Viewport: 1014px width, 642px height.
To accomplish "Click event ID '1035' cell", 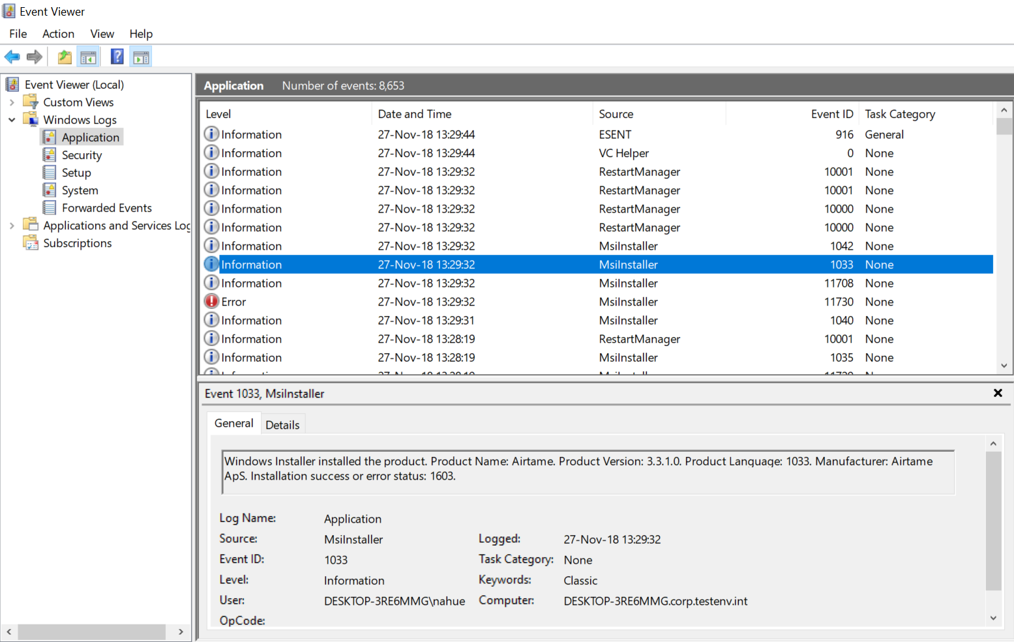I will pos(841,358).
